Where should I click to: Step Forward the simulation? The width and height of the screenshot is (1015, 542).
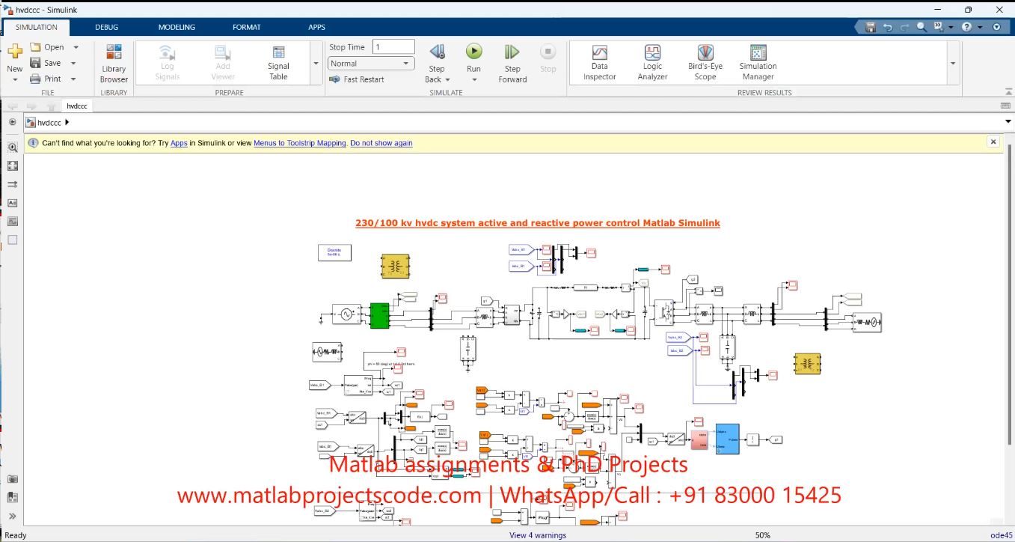point(512,63)
